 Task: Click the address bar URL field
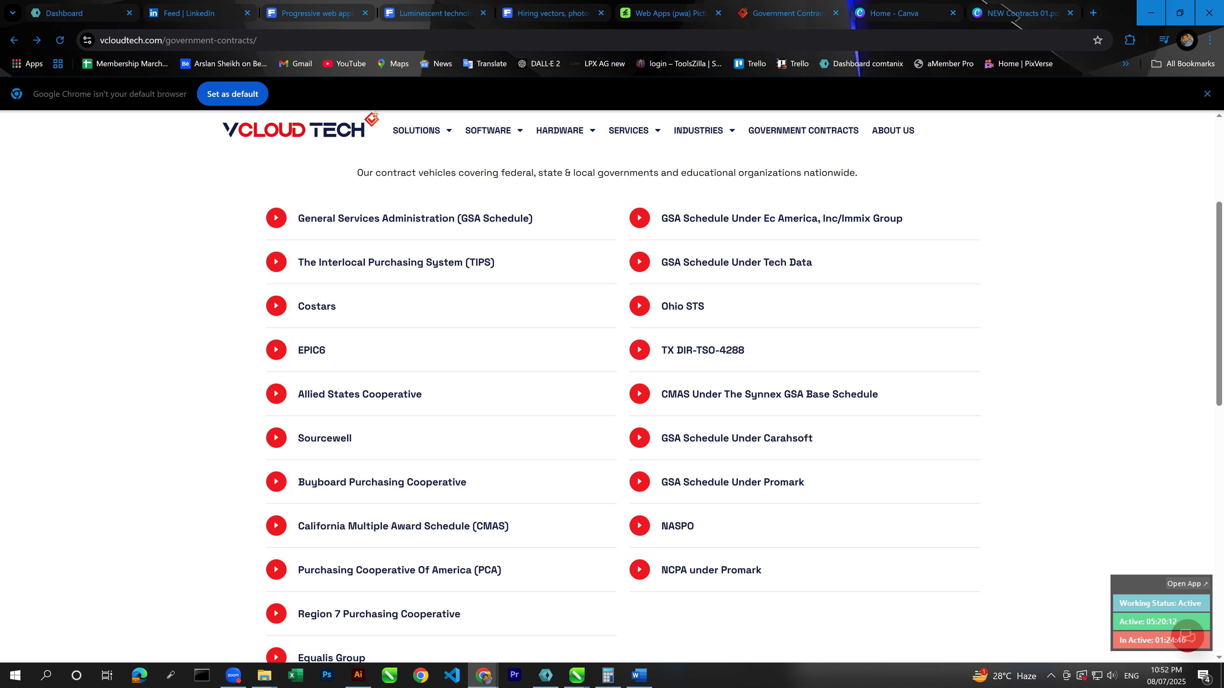[x=589, y=40]
